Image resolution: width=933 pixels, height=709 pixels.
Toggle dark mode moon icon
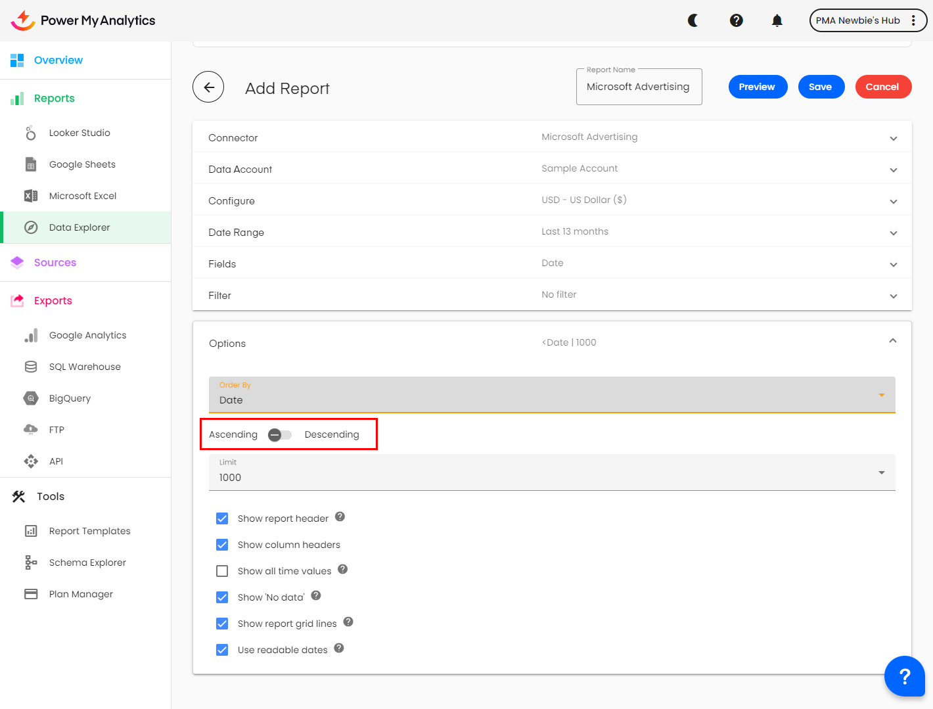pyautogui.click(x=693, y=20)
